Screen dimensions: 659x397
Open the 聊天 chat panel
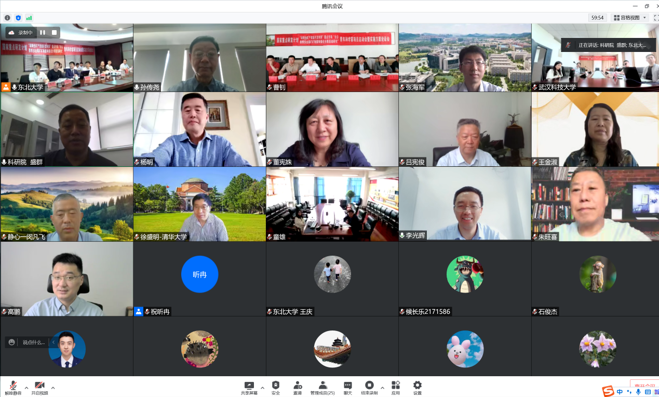tap(348, 387)
